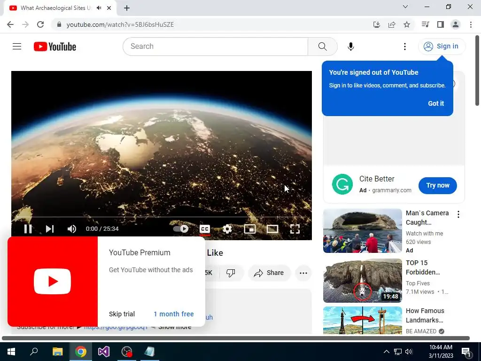
Task: Open Chrome tab search chevron
Action: pyautogui.click(x=405, y=7)
